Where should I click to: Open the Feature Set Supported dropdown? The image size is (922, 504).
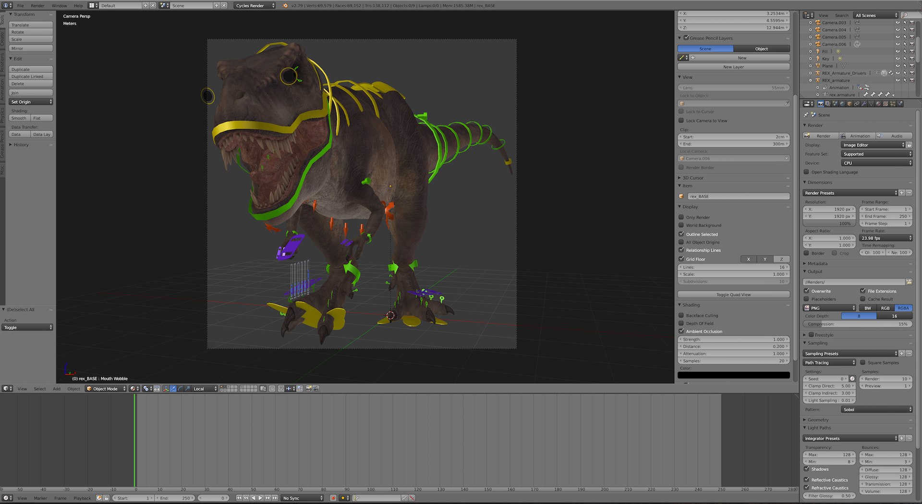coord(876,154)
